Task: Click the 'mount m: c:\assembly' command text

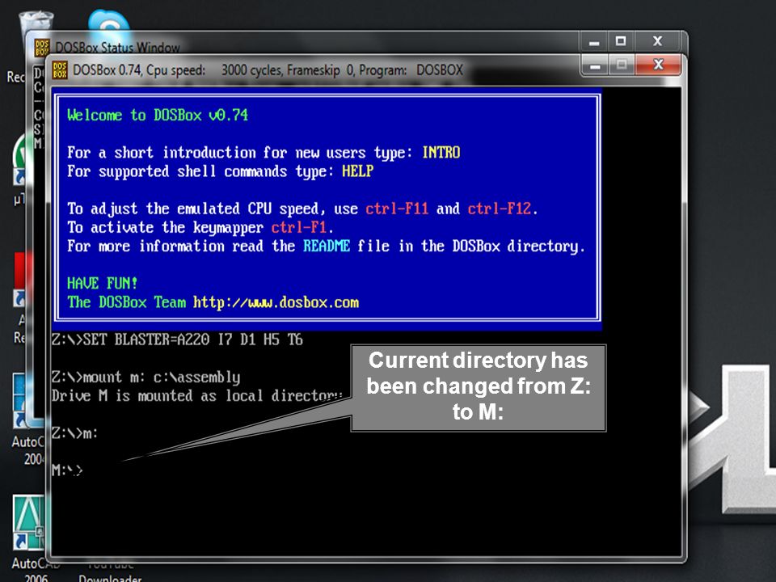Action: pos(162,377)
